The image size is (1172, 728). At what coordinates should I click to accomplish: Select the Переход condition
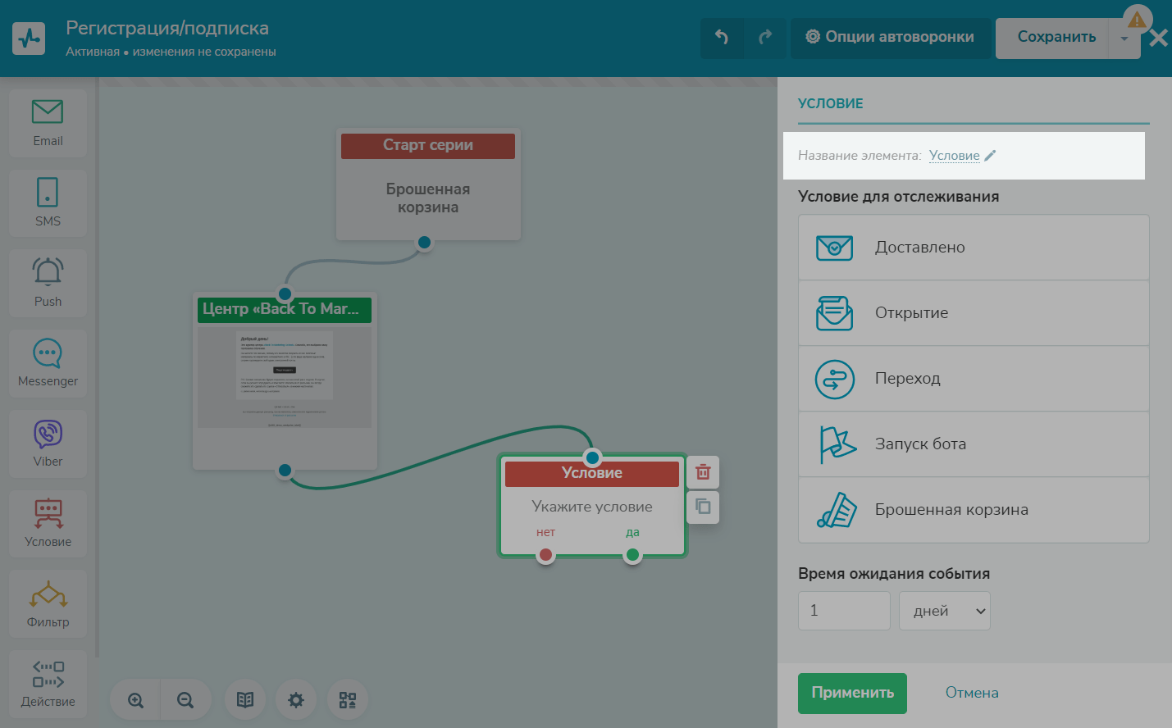[974, 379]
